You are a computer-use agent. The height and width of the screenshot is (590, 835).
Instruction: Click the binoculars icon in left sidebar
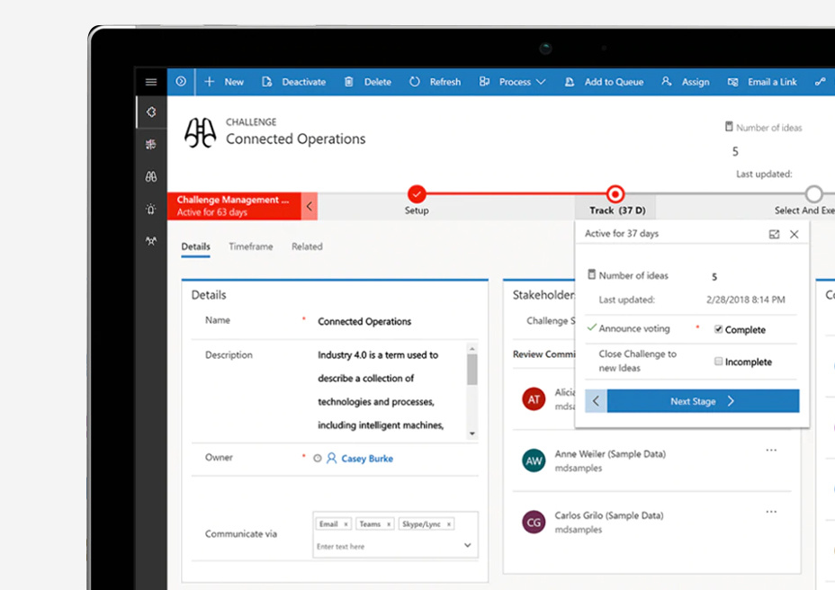point(151,177)
